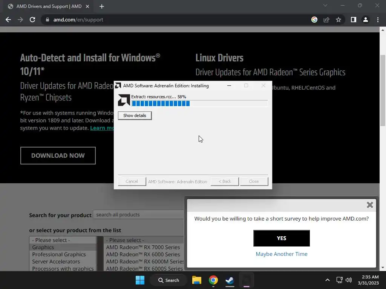Image resolution: width=386 pixels, height=289 pixels.
Task: Decline survey with Maybe Another Time
Action: pyautogui.click(x=281, y=254)
